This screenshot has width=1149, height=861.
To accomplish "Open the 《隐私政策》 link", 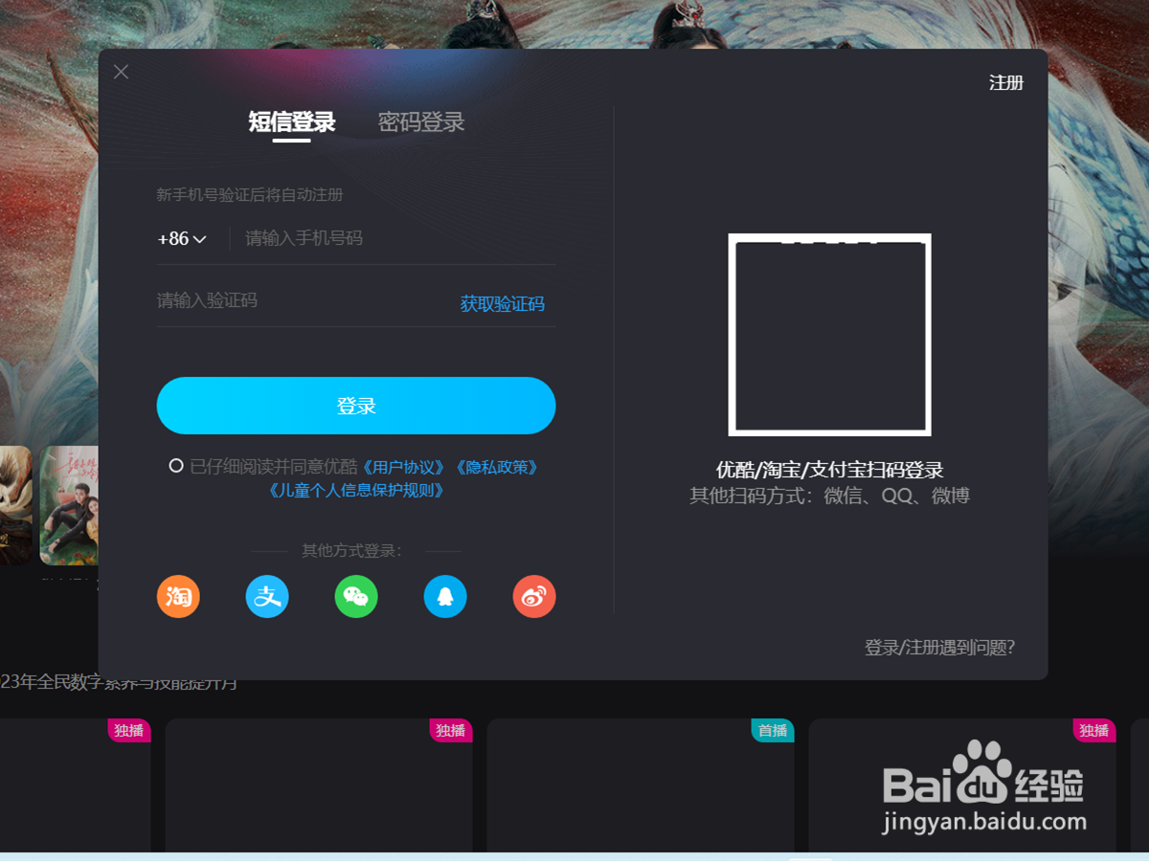I will 495,467.
